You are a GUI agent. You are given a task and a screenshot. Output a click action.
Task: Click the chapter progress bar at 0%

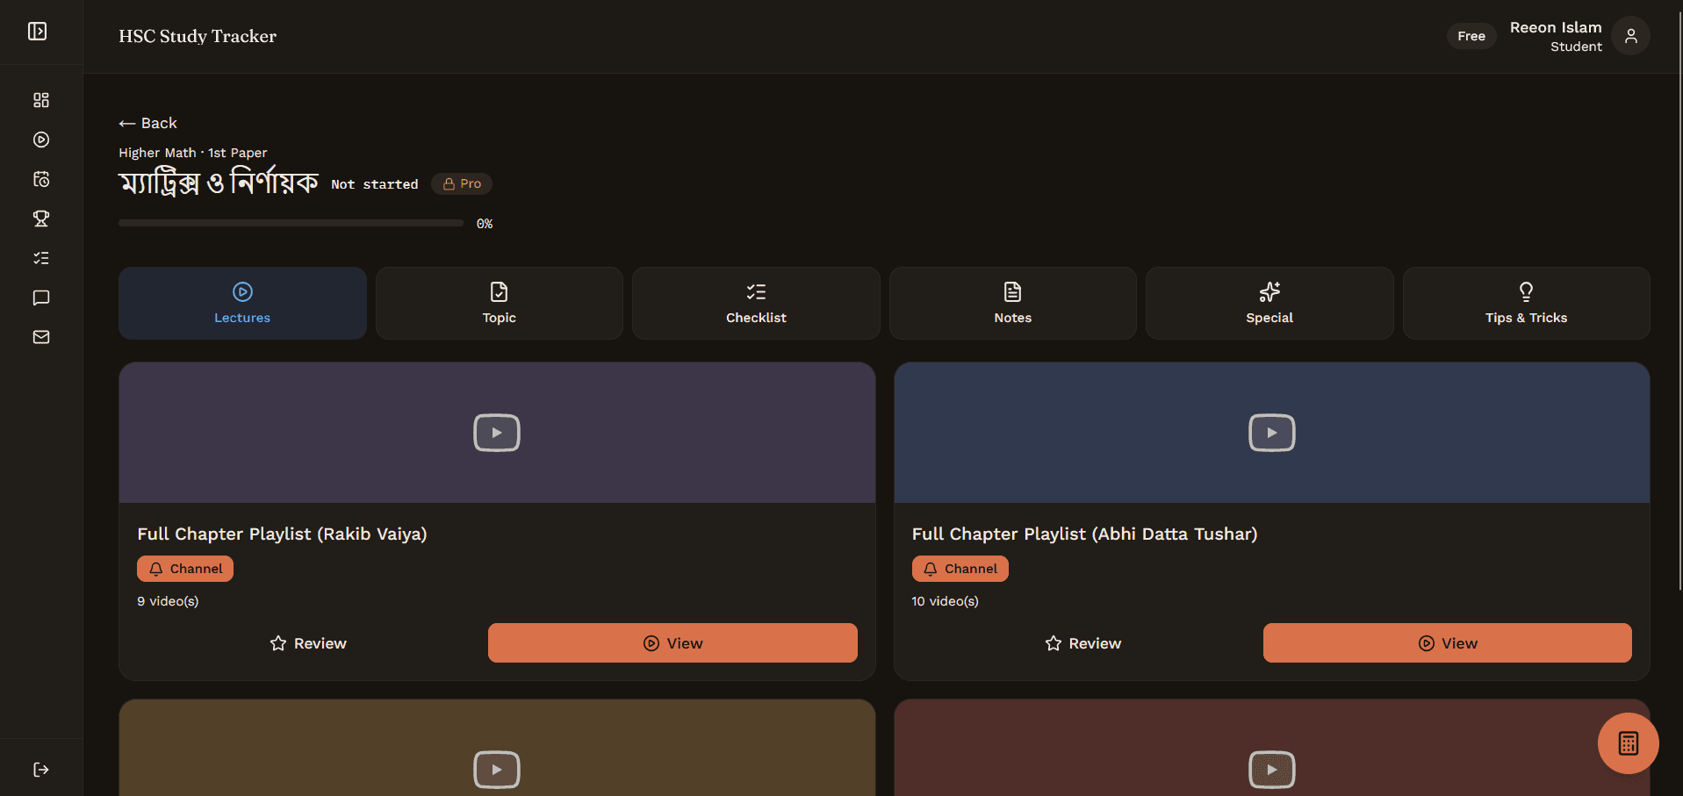[291, 224]
